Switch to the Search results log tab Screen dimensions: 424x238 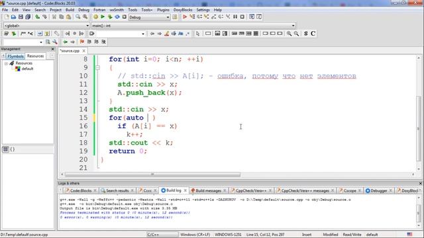tap(117, 190)
